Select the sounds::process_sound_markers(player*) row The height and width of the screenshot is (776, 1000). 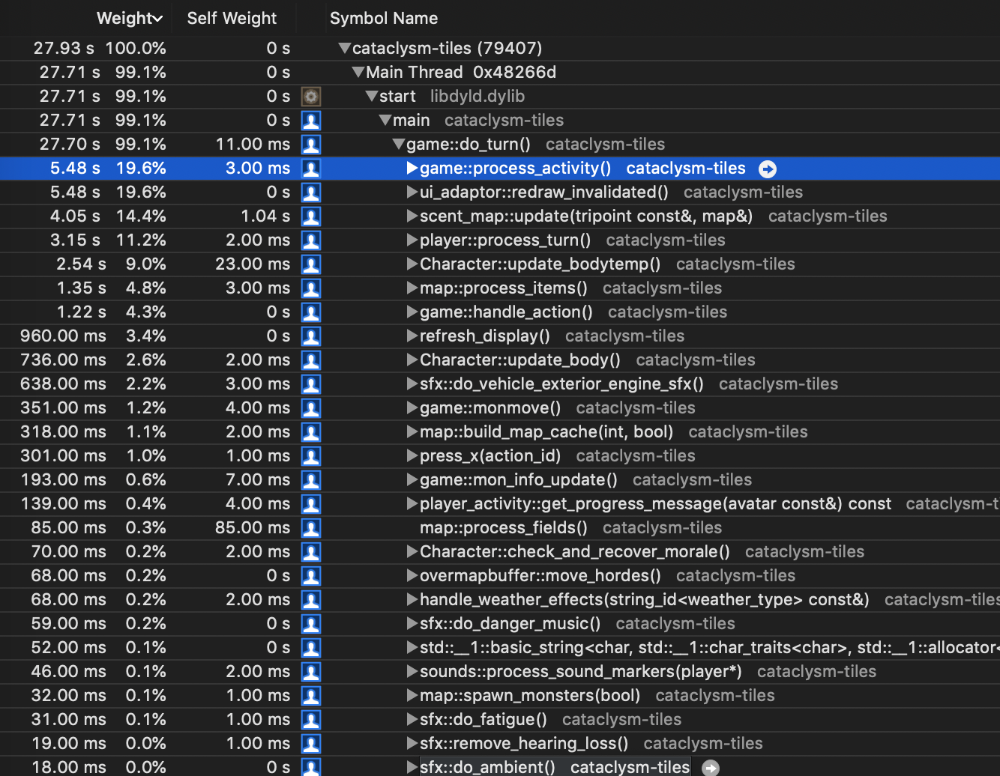pos(500,672)
